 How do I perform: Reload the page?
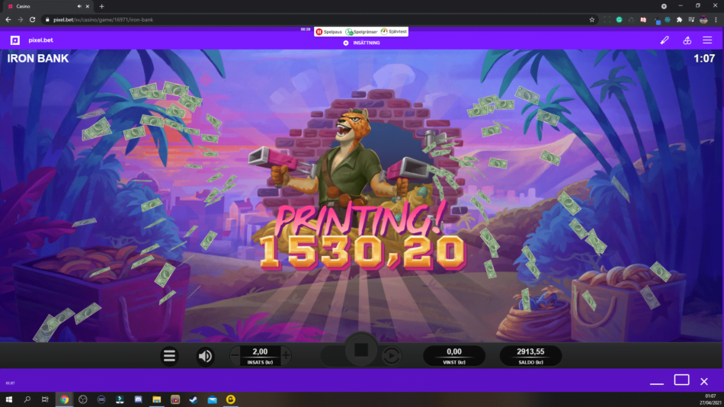32,20
